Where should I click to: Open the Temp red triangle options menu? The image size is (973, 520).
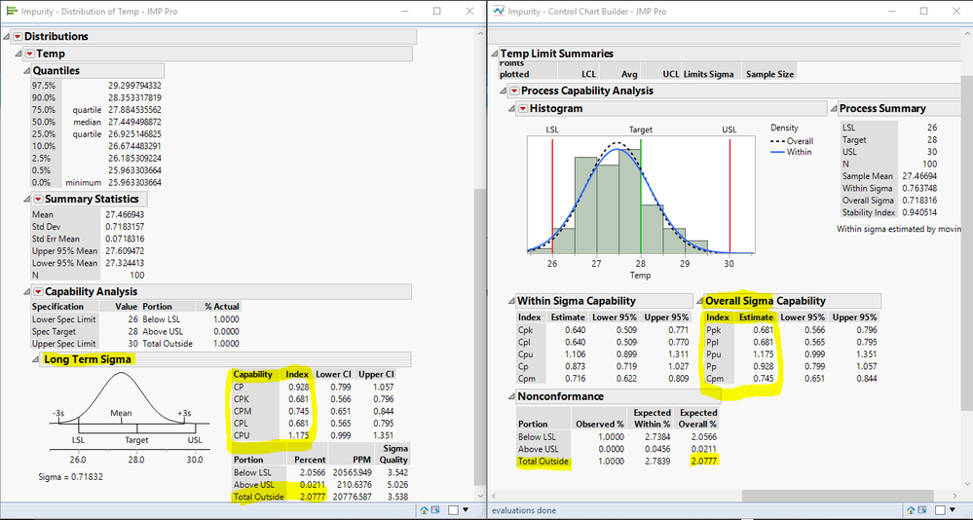point(29,54)
